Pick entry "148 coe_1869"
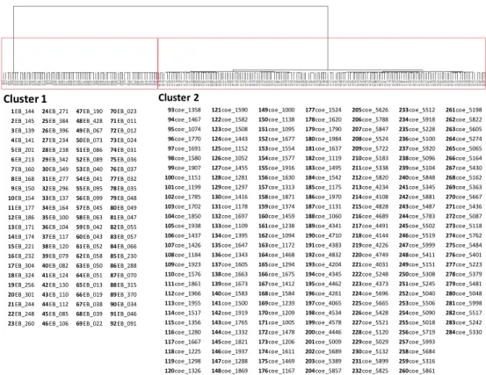 (x=229, y=371)
